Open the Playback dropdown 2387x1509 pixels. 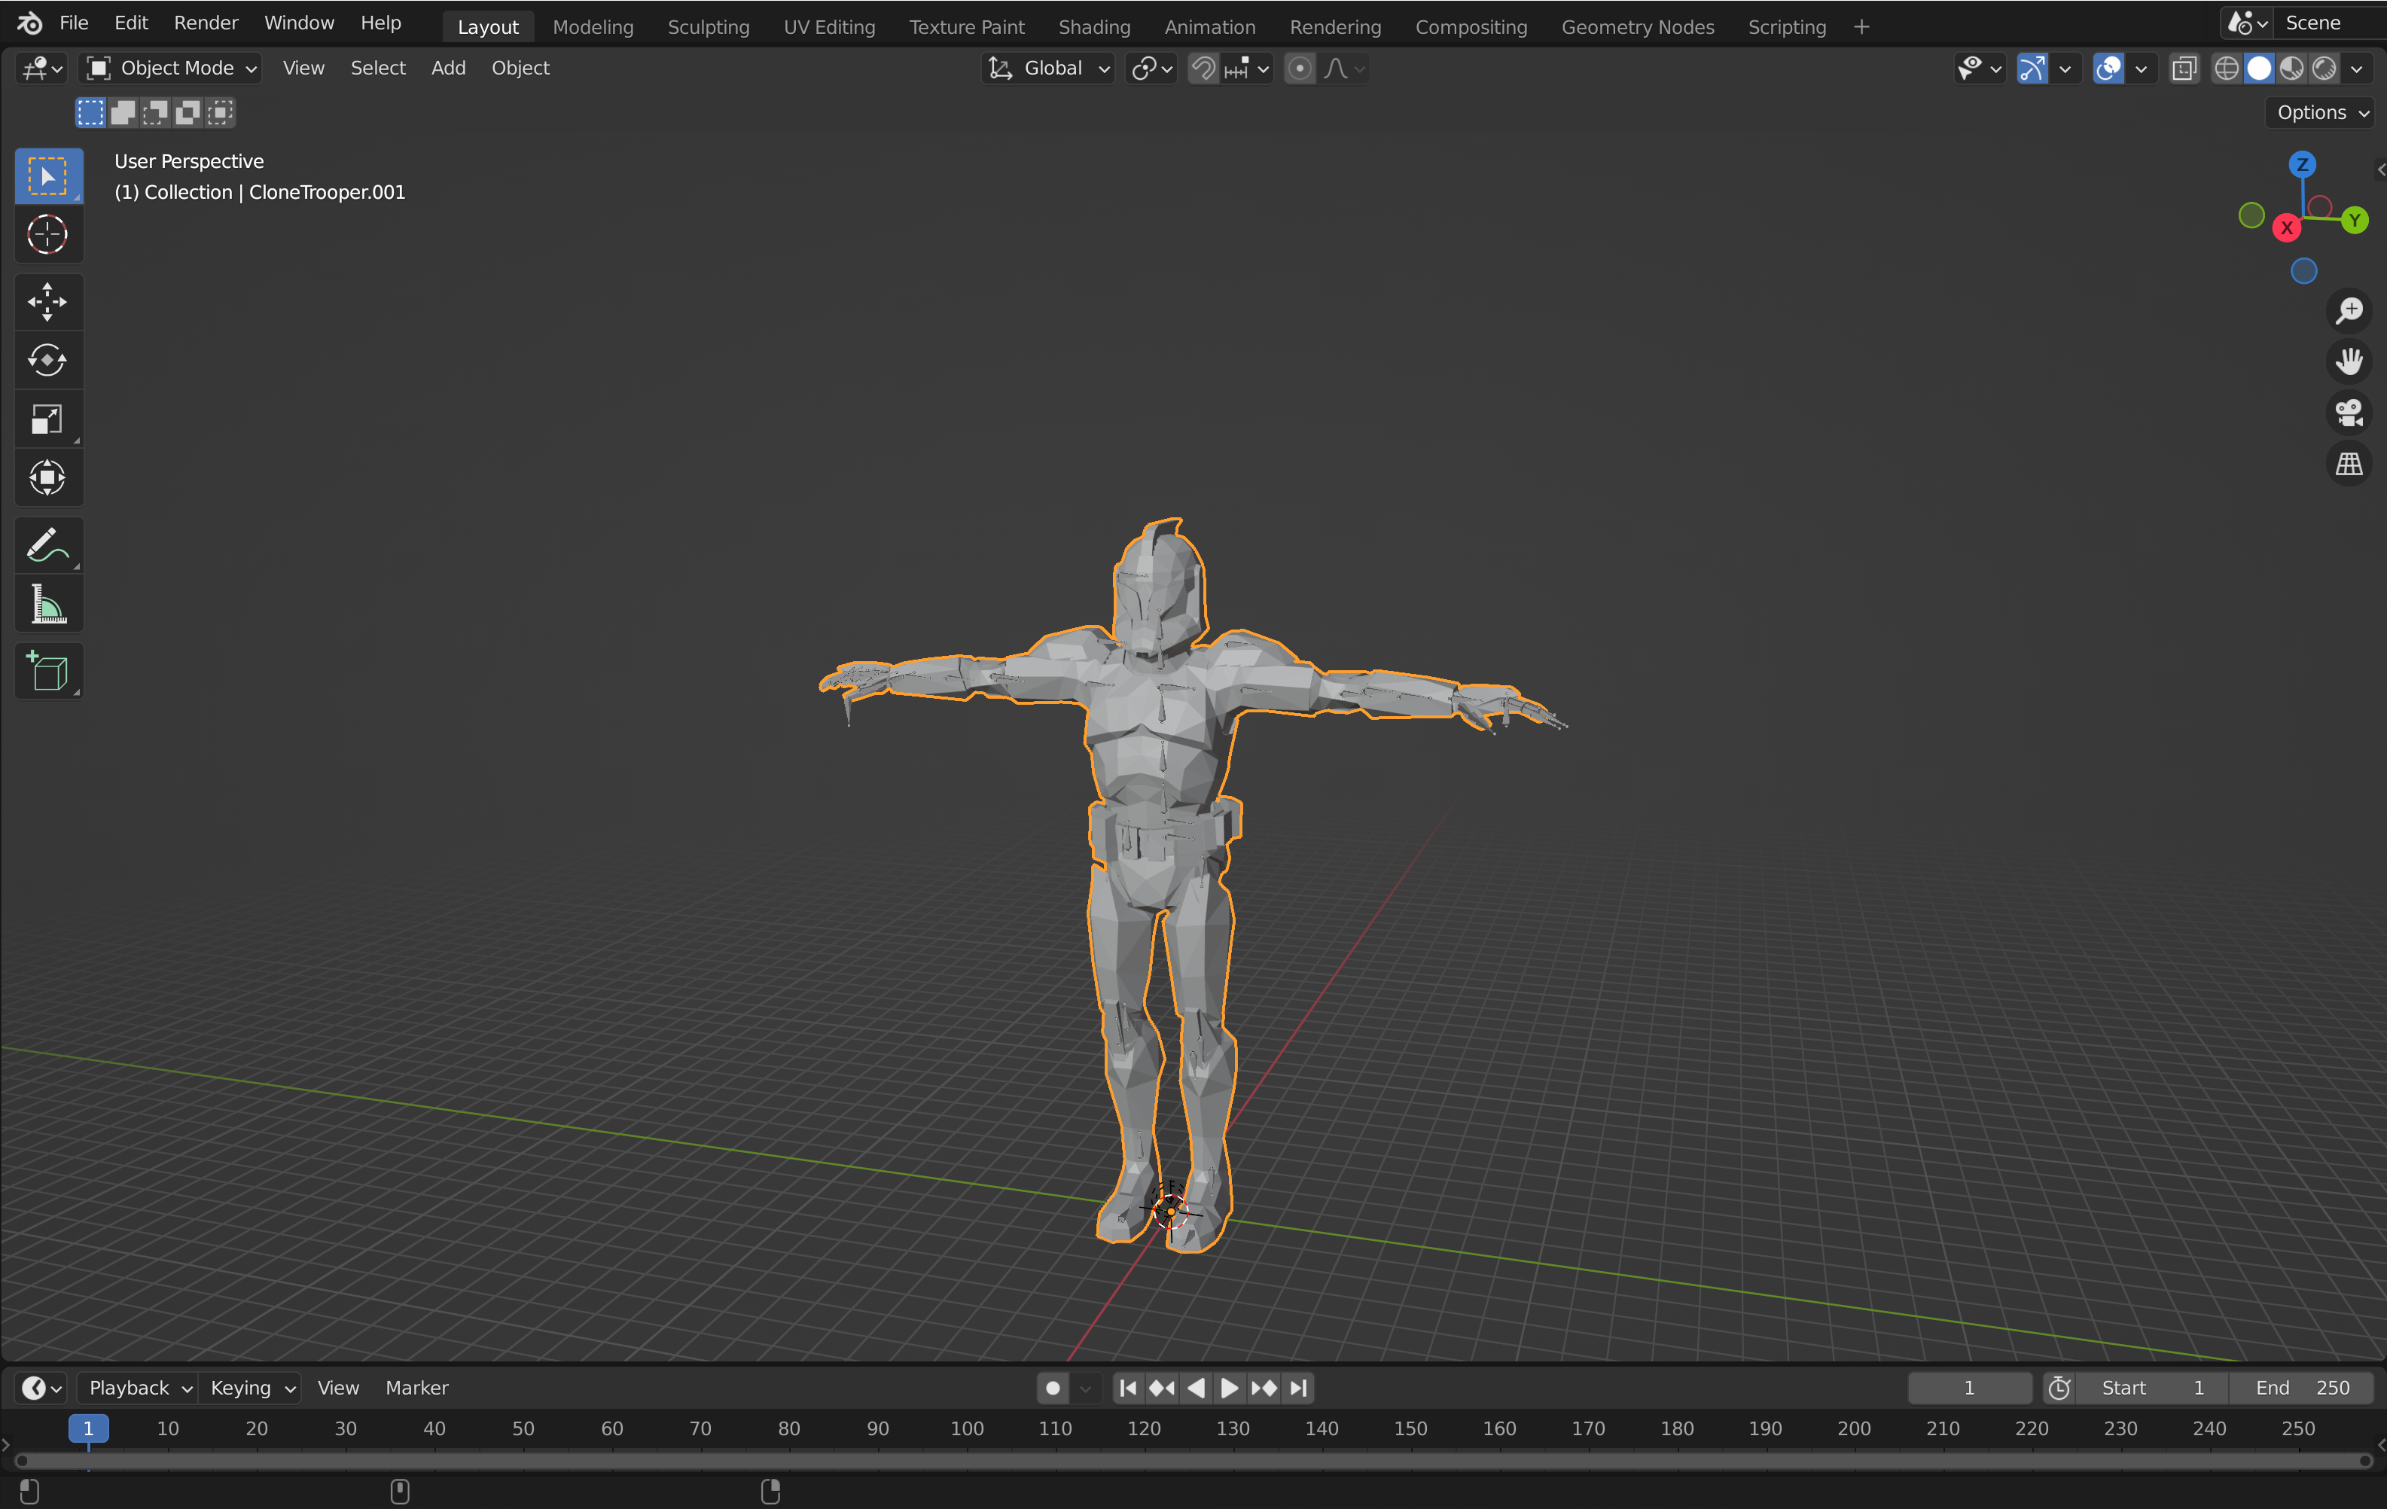[x=139, y=1388]
